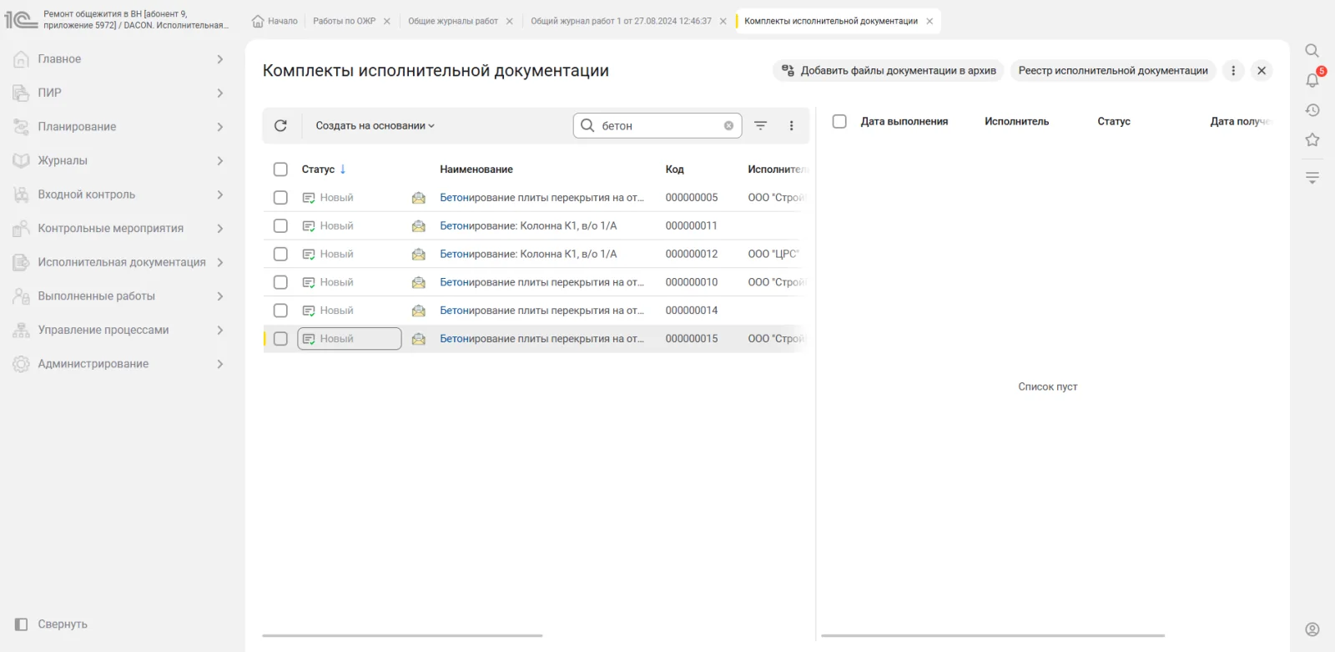Toggle select-all checkbox beside Дата выполнения
Image resolution: width=1335 pixels, height=652 pixels.
pos(839,122)
